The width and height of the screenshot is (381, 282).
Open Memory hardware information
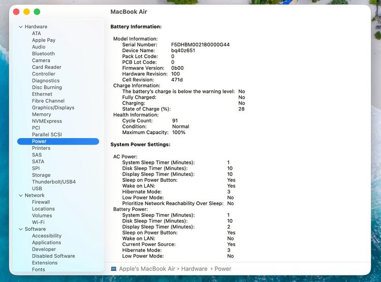(42, 114)
